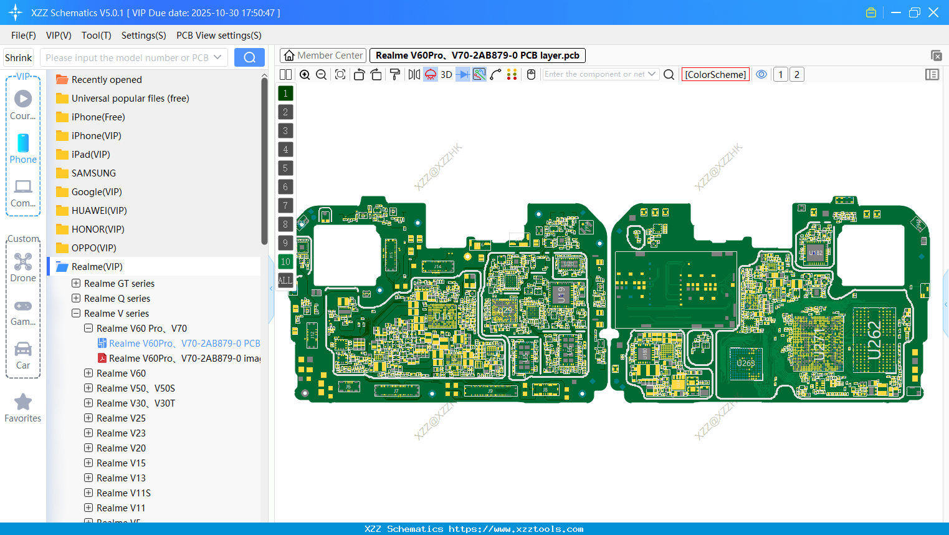
Task: Select the Phone category icon
Action: click(23, 148)
